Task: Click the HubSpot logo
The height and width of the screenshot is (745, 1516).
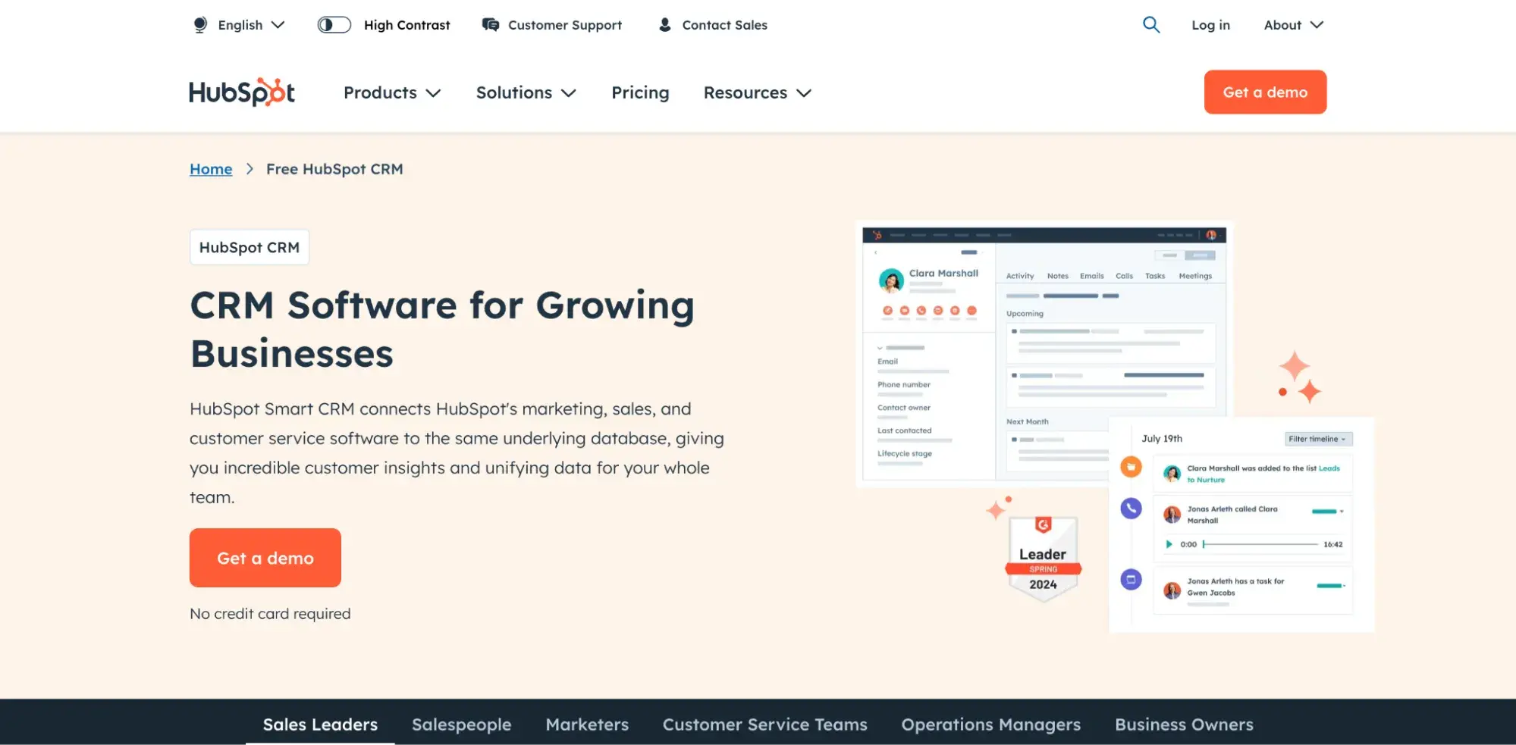Action: [242, 92]
